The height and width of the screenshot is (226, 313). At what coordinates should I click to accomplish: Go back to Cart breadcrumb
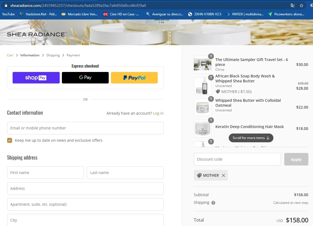click(x=10, y=55)
